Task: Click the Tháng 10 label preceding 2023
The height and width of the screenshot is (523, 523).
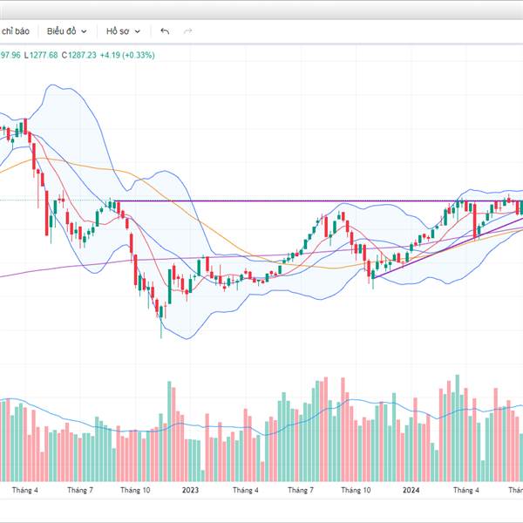Action: [135, 490]
